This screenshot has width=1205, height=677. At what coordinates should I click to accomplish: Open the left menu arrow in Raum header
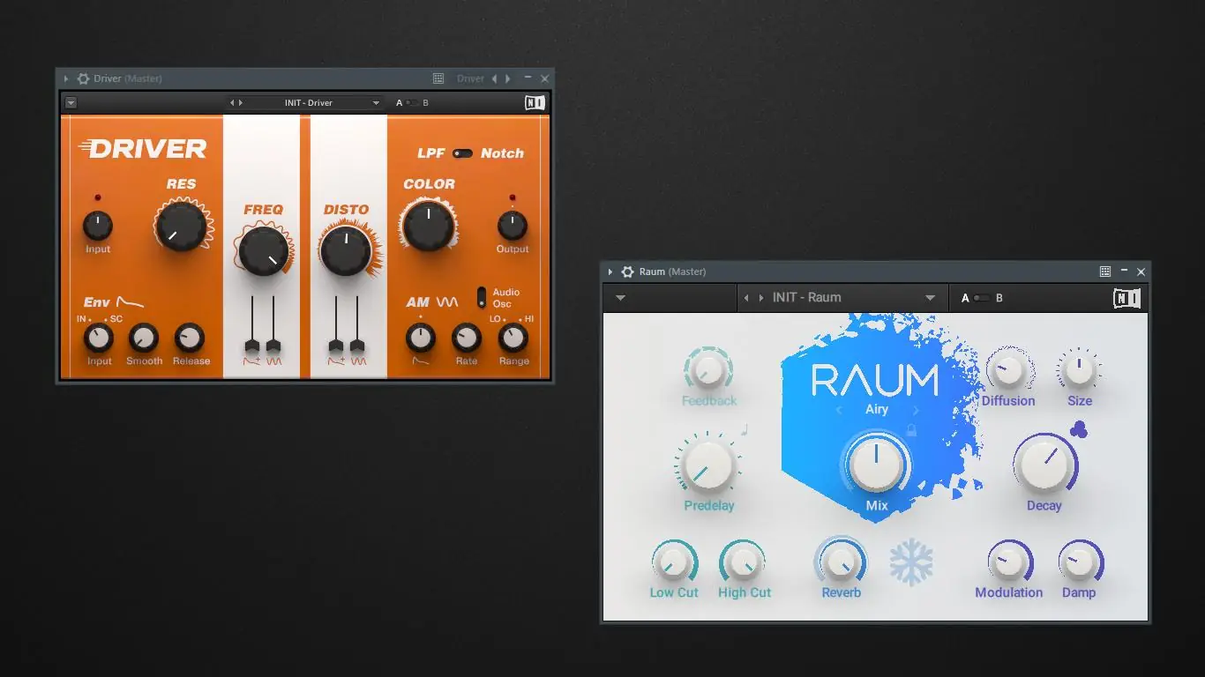tap(620, 298)
